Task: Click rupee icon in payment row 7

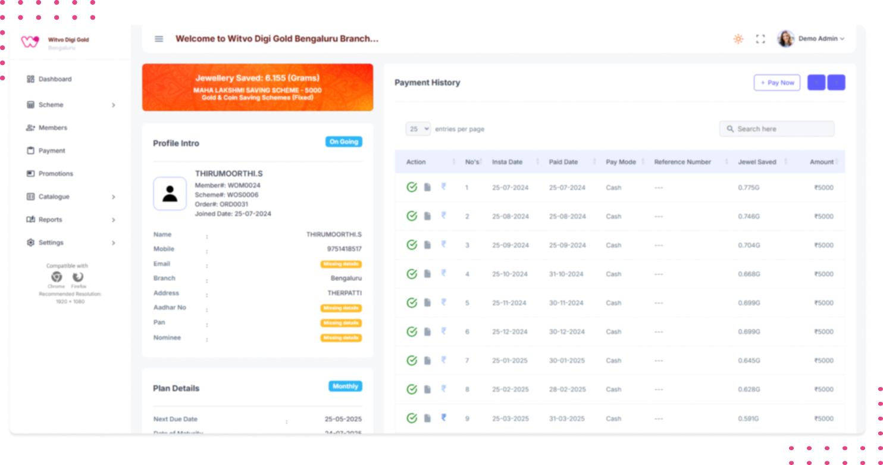Action: pos(443,360)
